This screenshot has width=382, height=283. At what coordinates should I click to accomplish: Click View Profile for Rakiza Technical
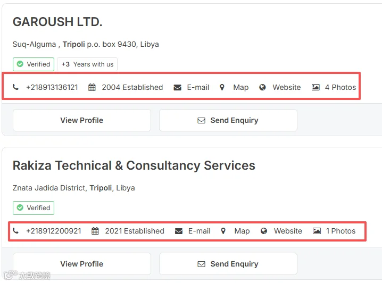[x=82, y=264]
